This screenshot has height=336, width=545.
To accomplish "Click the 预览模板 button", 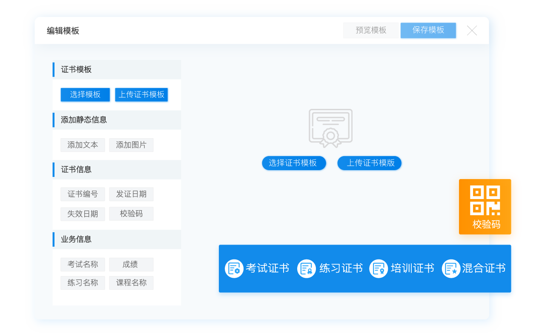I will (371, 30).
